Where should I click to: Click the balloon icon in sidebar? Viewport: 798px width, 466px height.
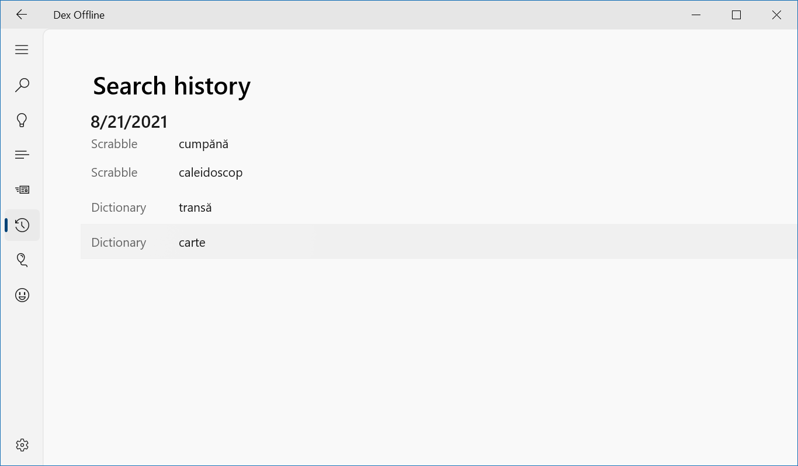(22, 260)
